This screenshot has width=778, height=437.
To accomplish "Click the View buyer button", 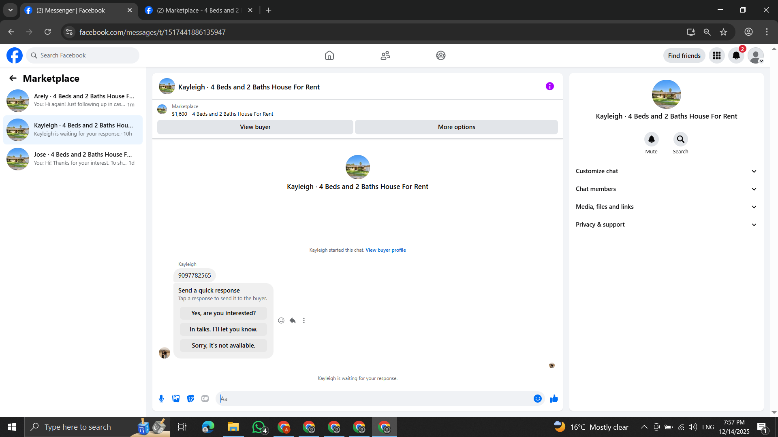I will 255,127.
